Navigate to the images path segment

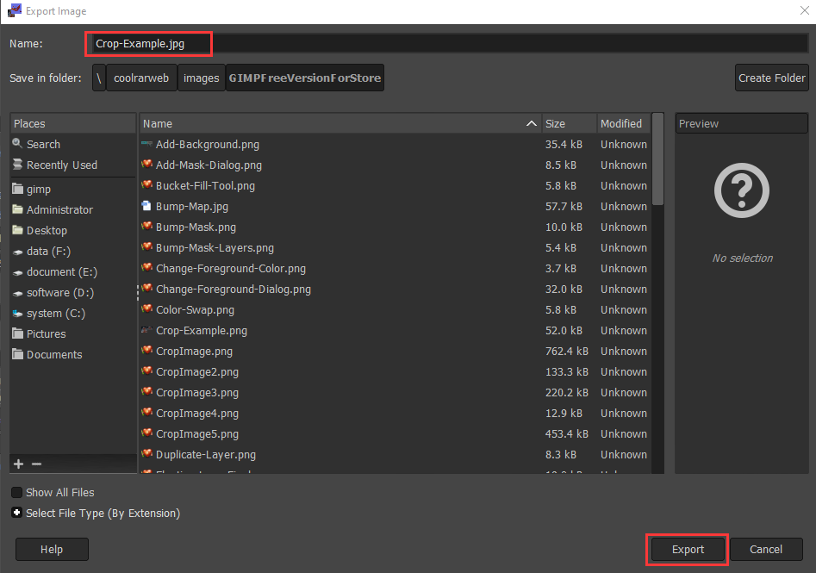click(201, 78)
